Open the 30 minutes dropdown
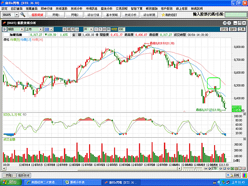This screenshot has height=186, width=248. 91,29
